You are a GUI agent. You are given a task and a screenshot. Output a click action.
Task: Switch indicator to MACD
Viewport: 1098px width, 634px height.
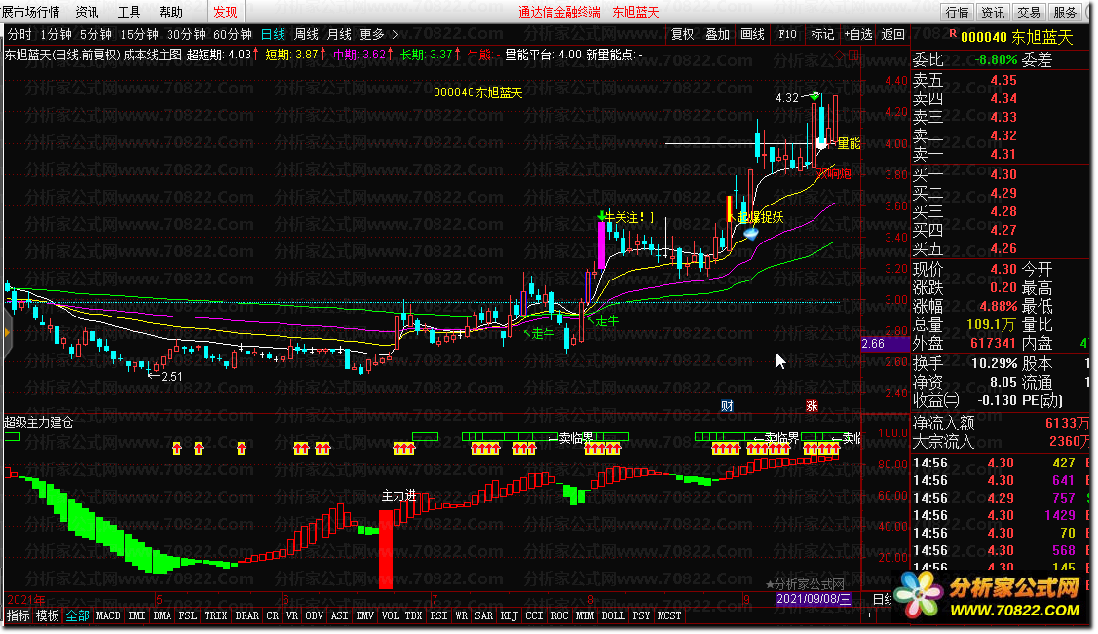[108, 615]
